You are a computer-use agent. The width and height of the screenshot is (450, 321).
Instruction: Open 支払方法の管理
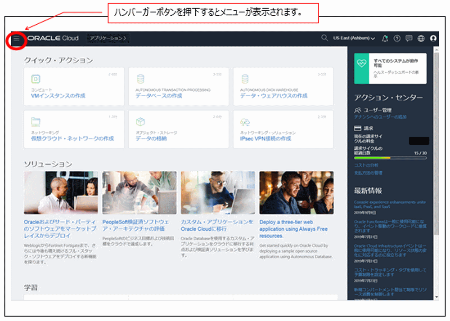(x=369, y=172)
